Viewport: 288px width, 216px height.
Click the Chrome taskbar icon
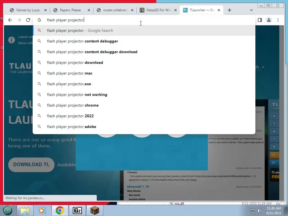60,210
